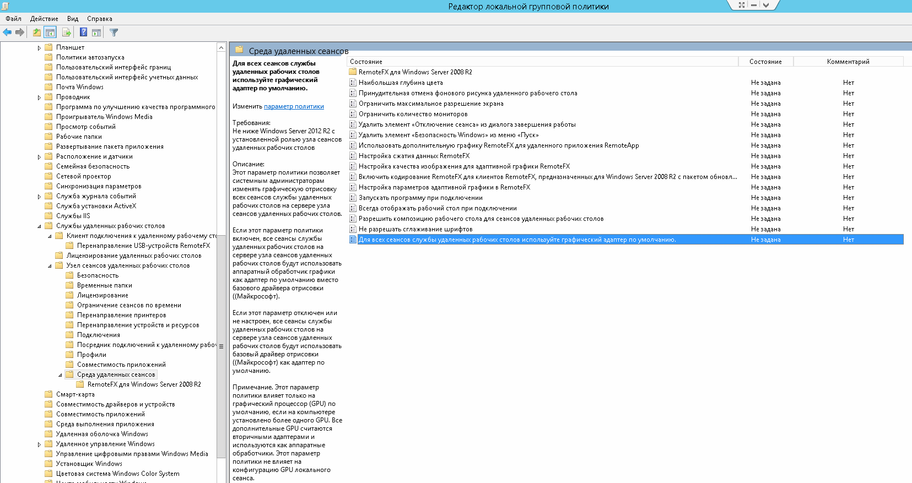Select 'Лицензирование удаленных рабочих столов' tree item

pos(134,256)
